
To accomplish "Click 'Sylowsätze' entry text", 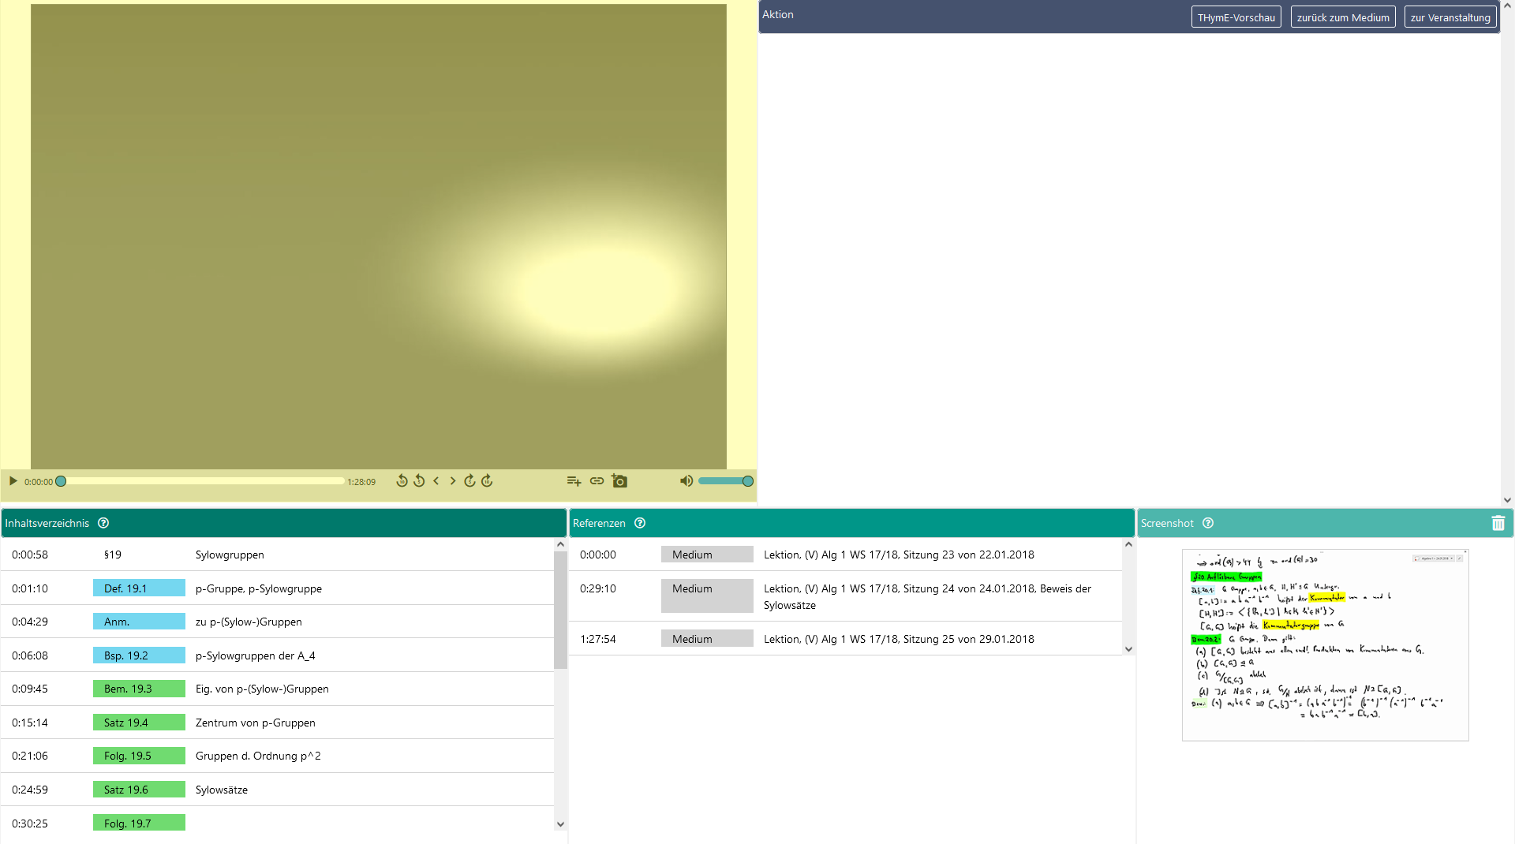I will pos(222,790).
